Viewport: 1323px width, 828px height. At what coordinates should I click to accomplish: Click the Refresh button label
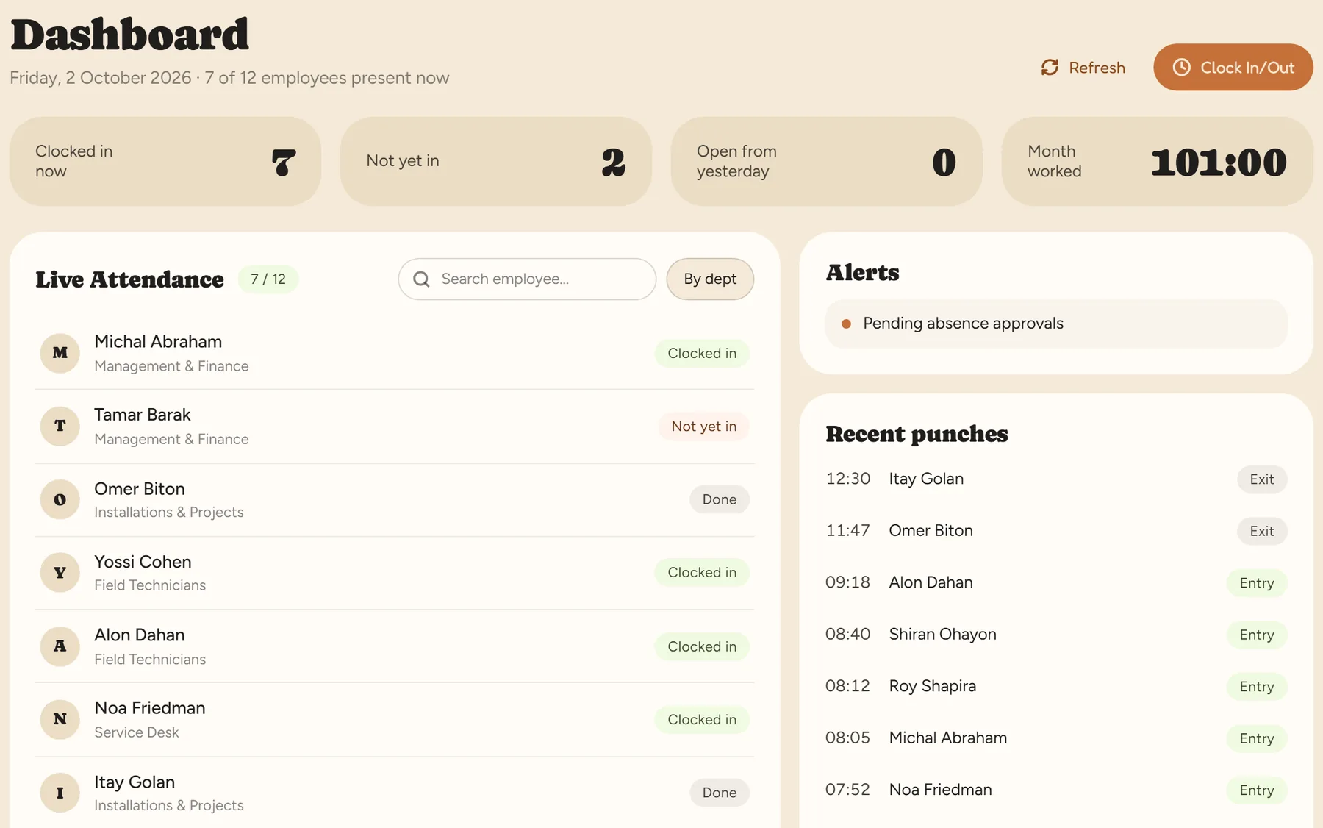pyautogui.click(x=1097, y=68)
